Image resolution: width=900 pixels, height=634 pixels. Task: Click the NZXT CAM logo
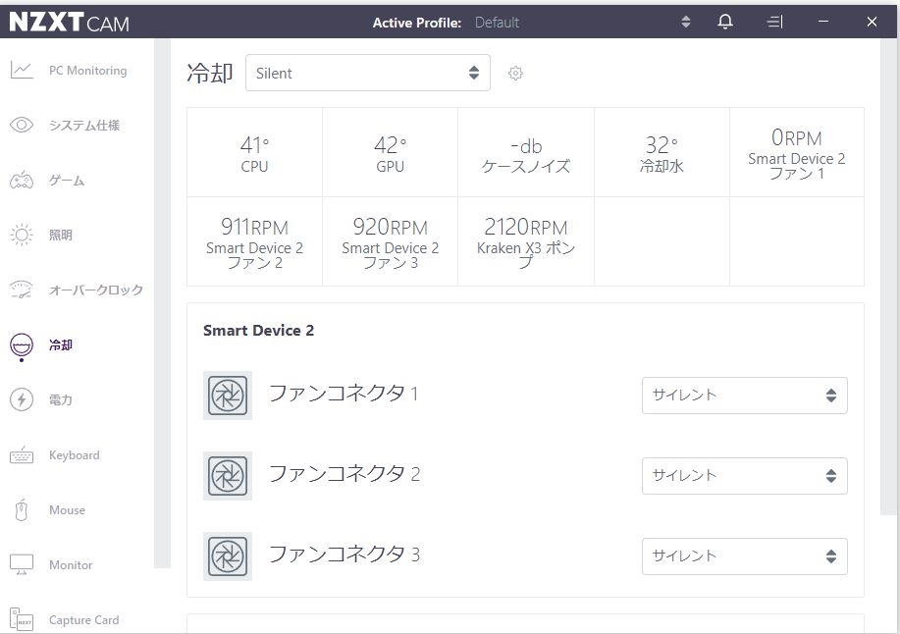pos(69,23)
